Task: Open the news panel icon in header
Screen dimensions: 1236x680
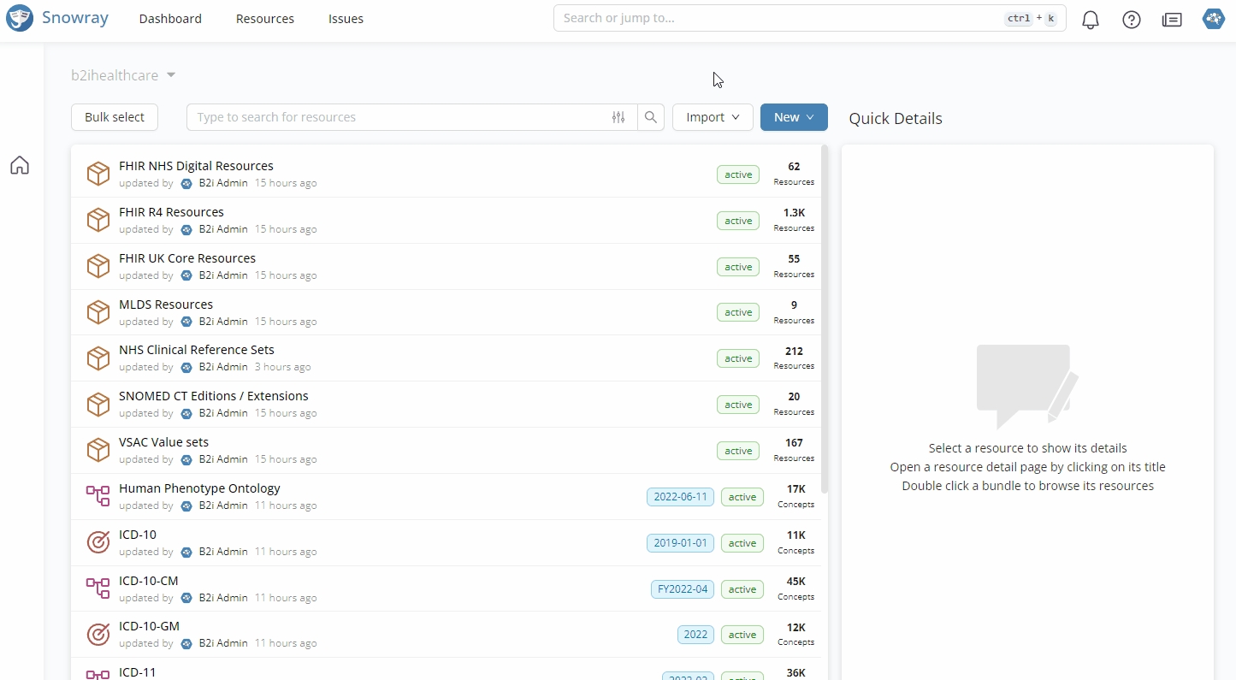Action: click(x=1172, y=20)
